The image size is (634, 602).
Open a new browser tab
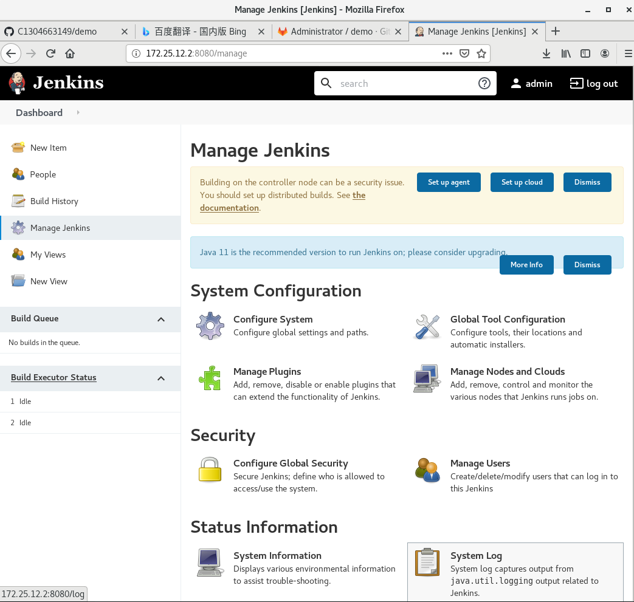pyautogui.click(x=556, y=31)
